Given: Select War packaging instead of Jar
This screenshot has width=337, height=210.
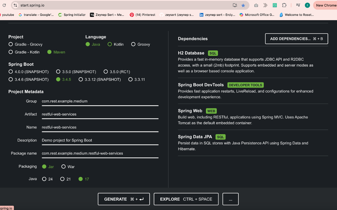Looking at the screenshot, I should [x=63, y=166].
